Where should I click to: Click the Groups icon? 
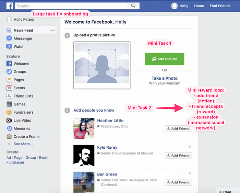click(9, 71)
